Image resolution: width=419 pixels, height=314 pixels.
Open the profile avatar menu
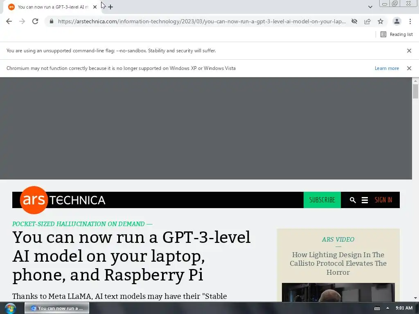(x=397, y=21)
